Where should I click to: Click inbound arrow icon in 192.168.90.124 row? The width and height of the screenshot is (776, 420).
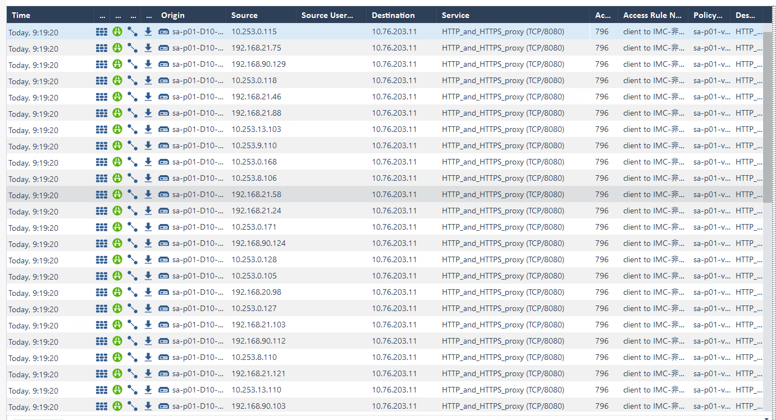[148, 244]
